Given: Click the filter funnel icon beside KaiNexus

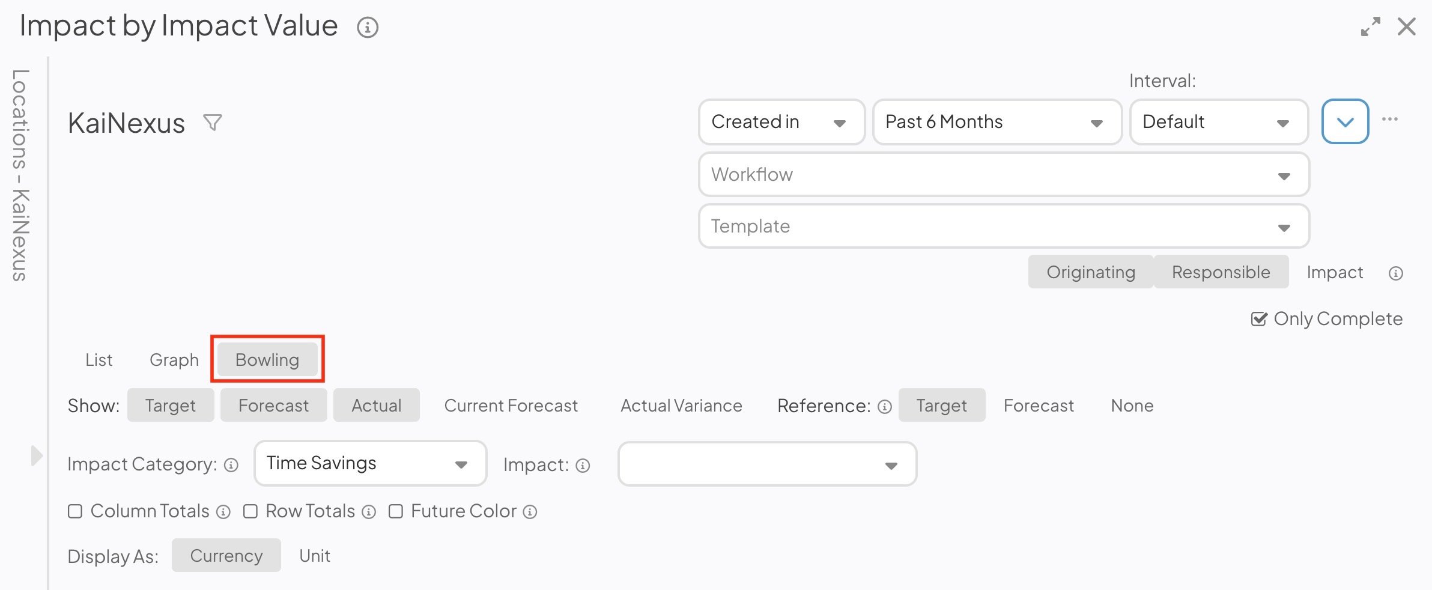Looking at the screenshot, I should pyautogui.click(x=213, y=123).
